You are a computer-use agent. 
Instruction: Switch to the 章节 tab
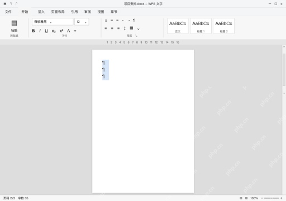pyautogui.click(x=114, y=12)
